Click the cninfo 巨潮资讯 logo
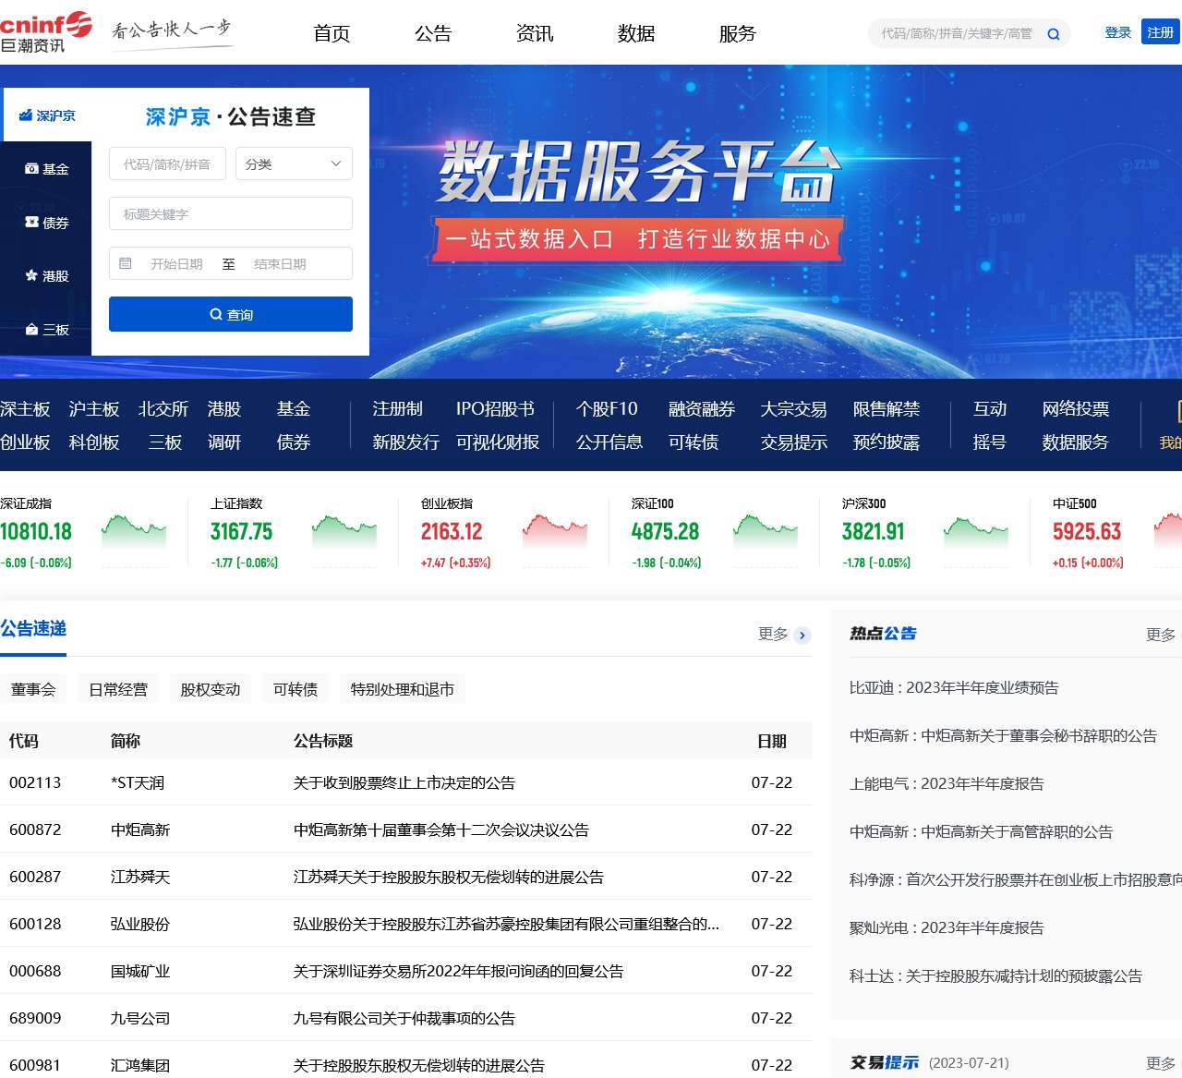The image size is (1182, 1078). (46, 32)
